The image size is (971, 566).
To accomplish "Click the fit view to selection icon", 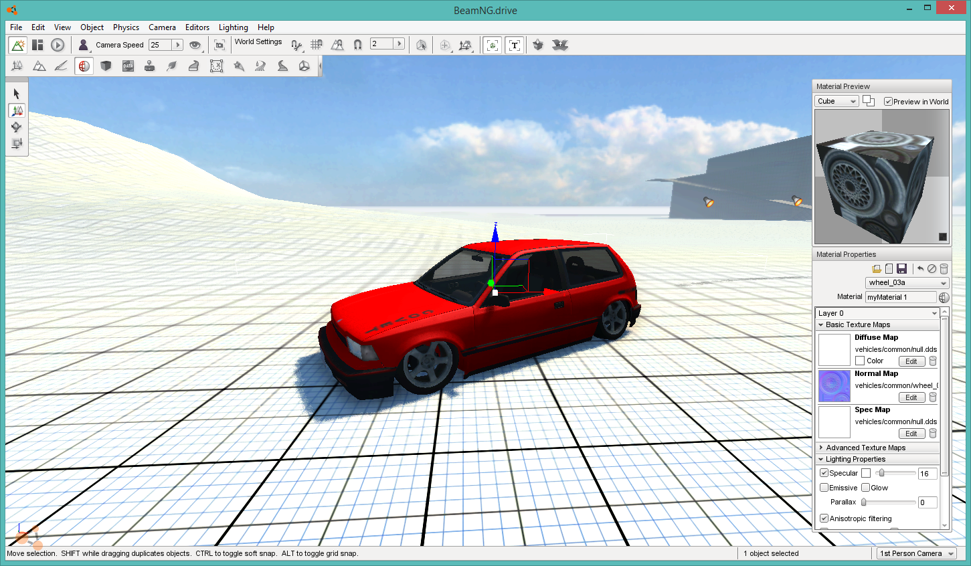I will coord(219,45).
